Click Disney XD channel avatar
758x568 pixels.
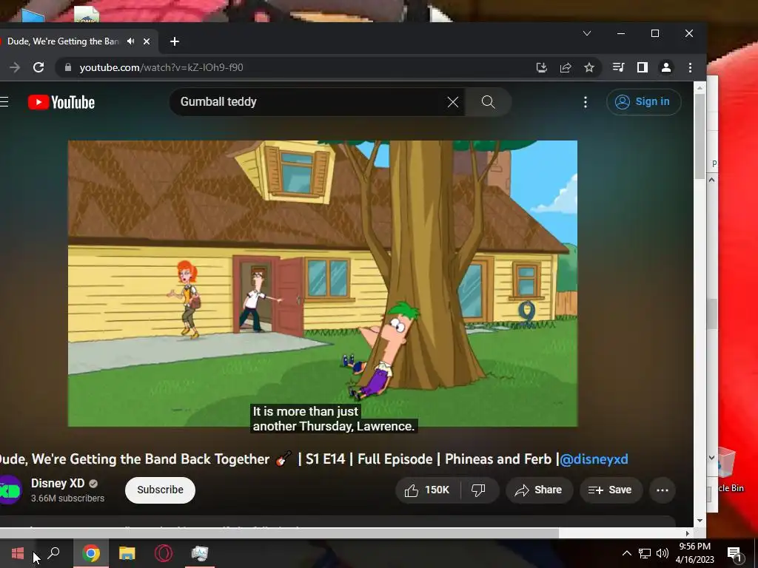tap(10, 490)
